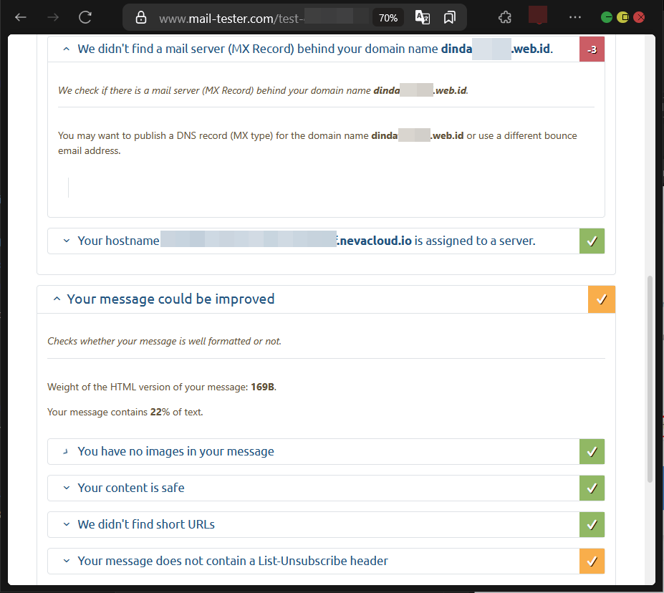This screenshot has height=593, width=664.
Task: Click 'We check if there is a mail server' italic text
Action: pos(263,90)
